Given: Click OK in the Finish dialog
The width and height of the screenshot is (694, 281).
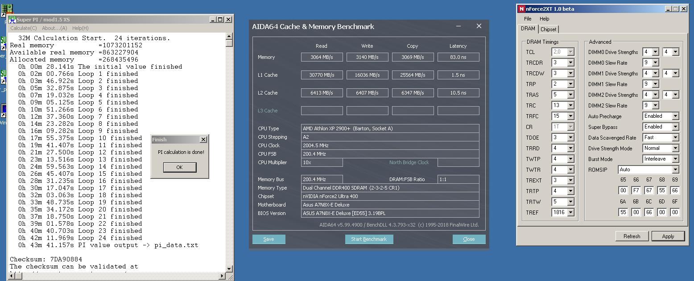Looking at the screenshot, I should tap(179, 167).
